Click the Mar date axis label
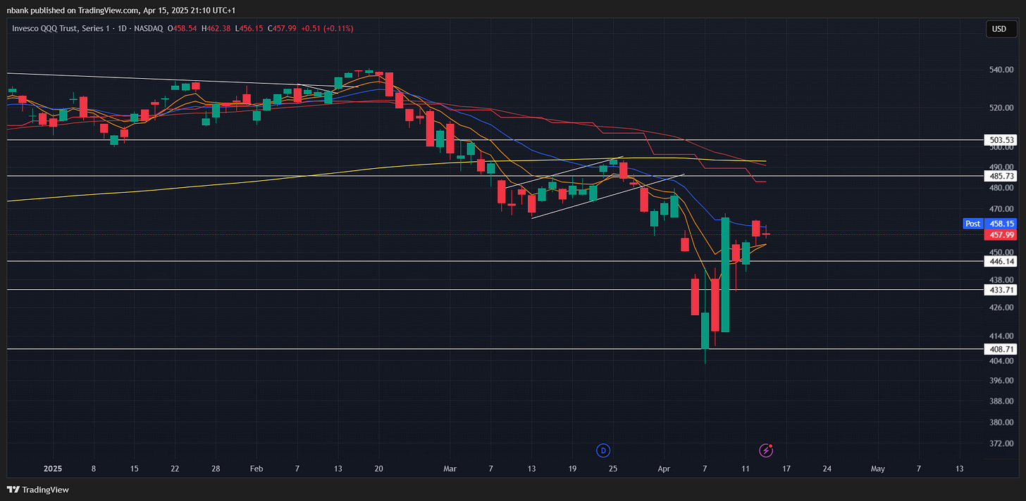 click(x=450, y=468)
